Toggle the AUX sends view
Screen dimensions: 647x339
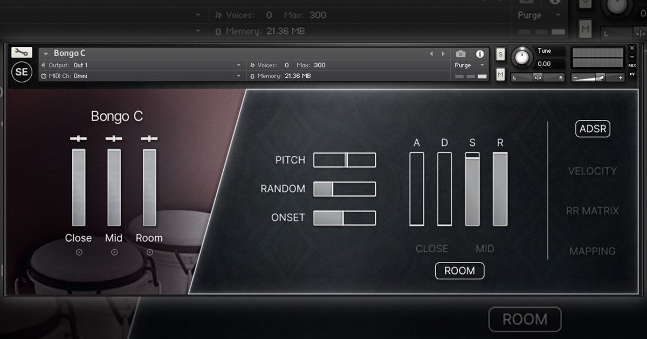(632, 65)
